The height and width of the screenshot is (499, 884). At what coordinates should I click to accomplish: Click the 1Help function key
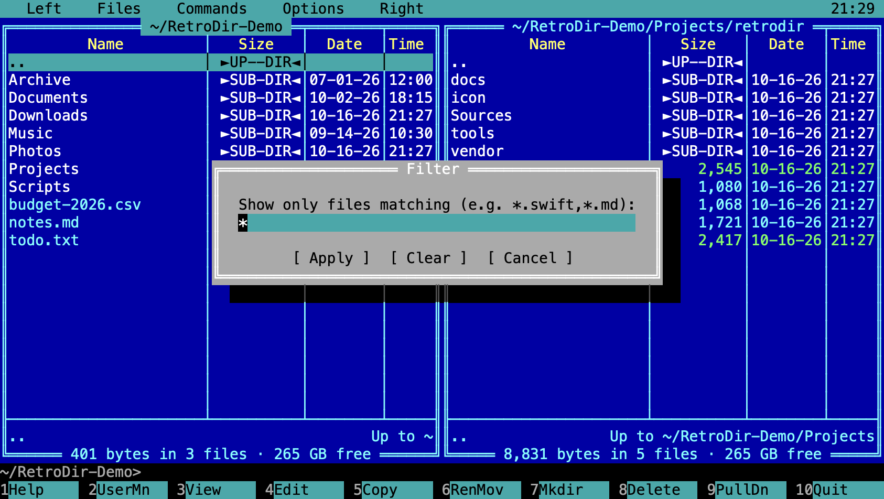(x=39, y=490)
